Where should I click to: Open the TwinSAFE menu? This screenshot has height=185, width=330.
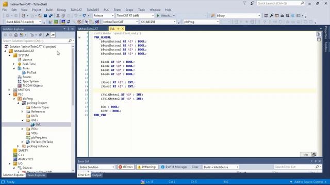pos(93,10)
